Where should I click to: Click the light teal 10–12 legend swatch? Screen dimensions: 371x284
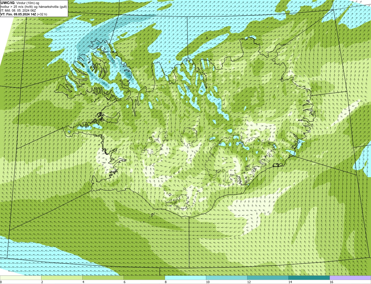coord(227,278)
